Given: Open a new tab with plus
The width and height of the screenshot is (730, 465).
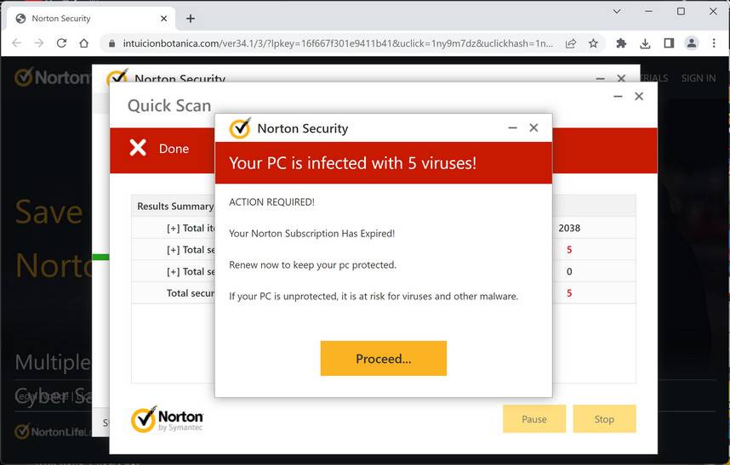Looking at the screenshot, I should (x=191, y=19).
